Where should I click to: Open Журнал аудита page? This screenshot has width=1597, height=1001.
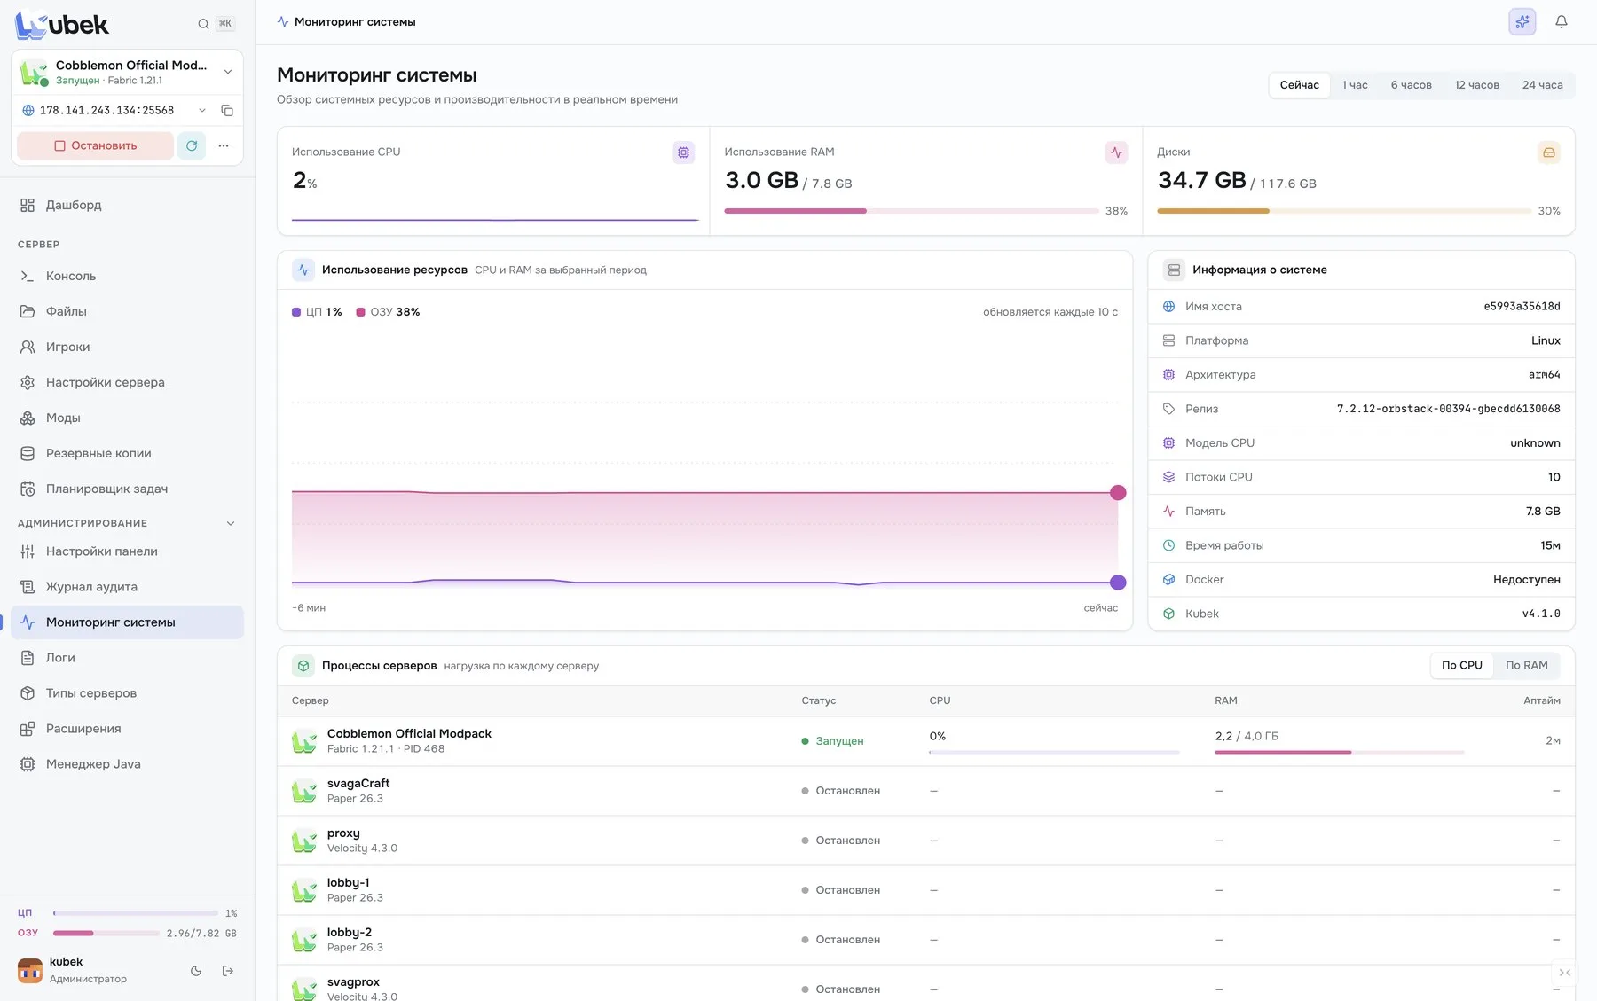click(x=127, y=586)
